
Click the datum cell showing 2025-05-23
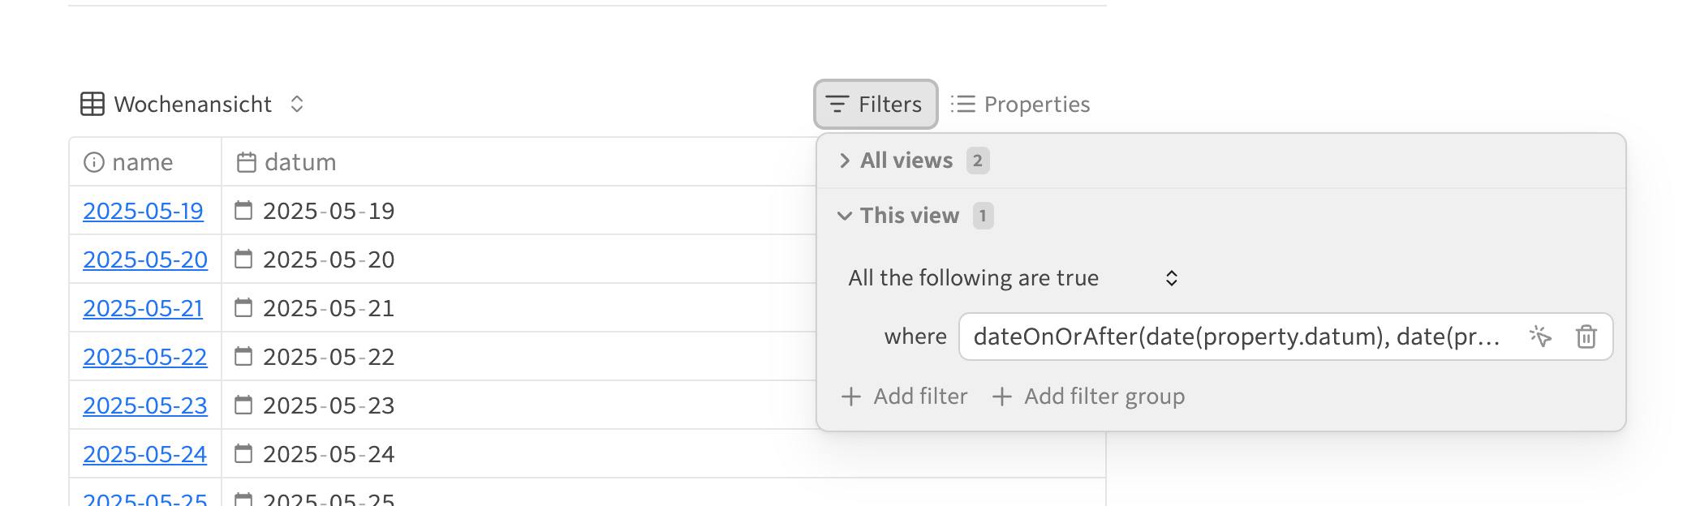[519, 405]
